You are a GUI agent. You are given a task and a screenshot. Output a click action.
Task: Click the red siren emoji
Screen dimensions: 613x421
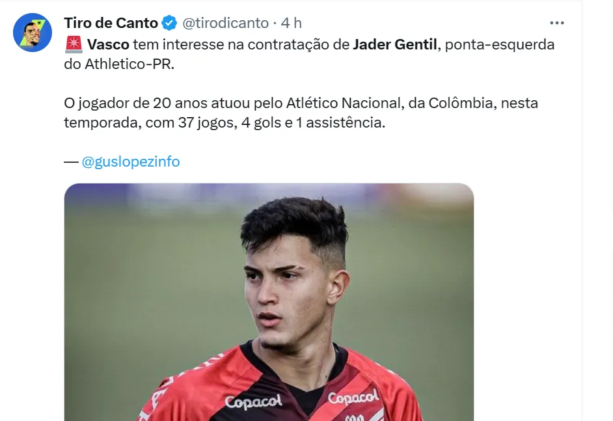tap(73, 46)
